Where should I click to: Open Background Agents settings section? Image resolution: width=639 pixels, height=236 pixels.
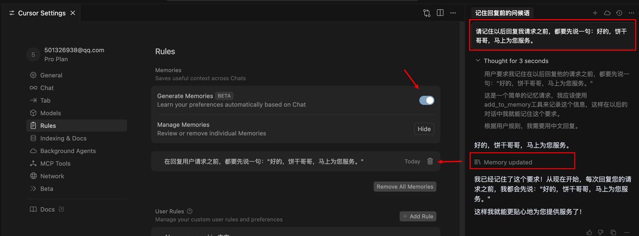tap(76, 151)
